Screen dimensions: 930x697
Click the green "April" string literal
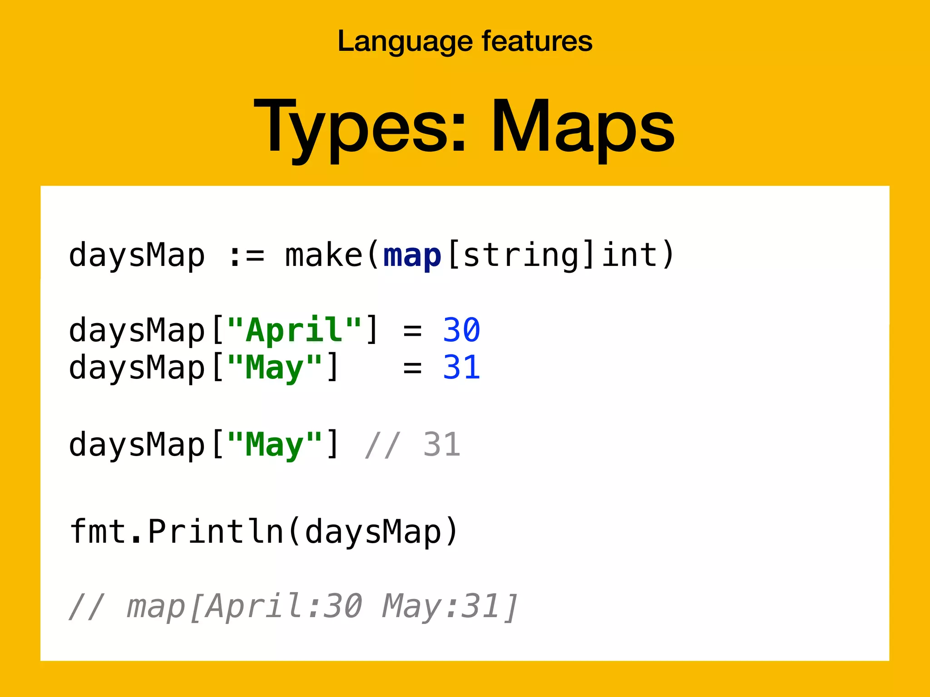coord(294,330)
